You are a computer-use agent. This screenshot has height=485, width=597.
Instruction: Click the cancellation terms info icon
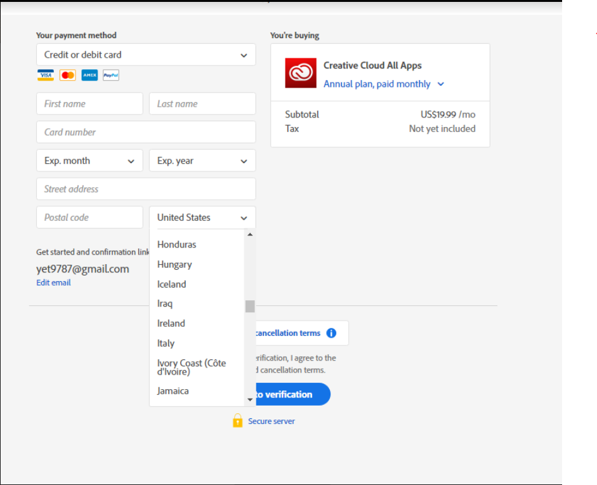pos(331,333)
